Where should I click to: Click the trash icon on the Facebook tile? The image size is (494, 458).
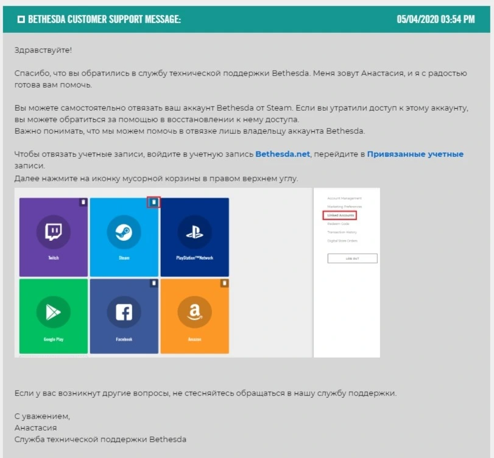[153, 283]
